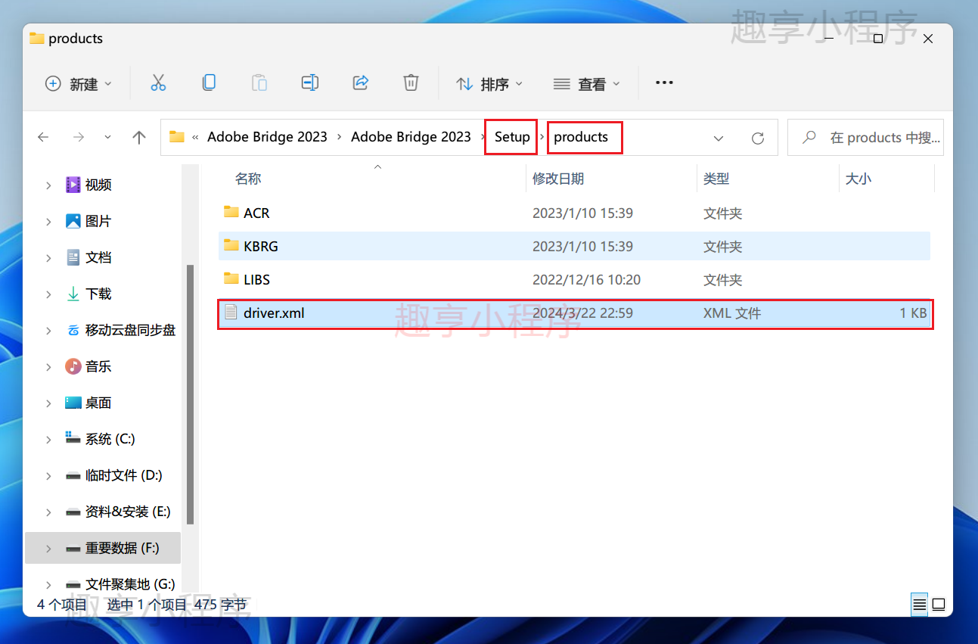This screenshot has width=978, height=644.
Task: Click the Share icon in toolbar
Action: pos(361,83)
